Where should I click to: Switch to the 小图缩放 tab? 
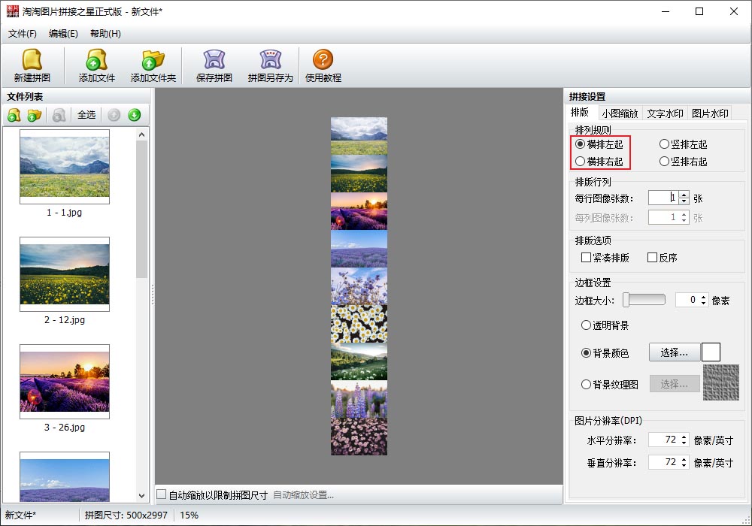click(620, 113)
